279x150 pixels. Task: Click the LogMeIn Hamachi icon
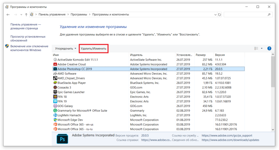(55, 115)
